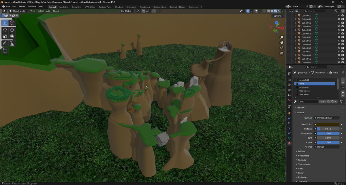Open the Object Mode dropdown
This screenshot has width=346, height=185.
[x=18, y=11]
